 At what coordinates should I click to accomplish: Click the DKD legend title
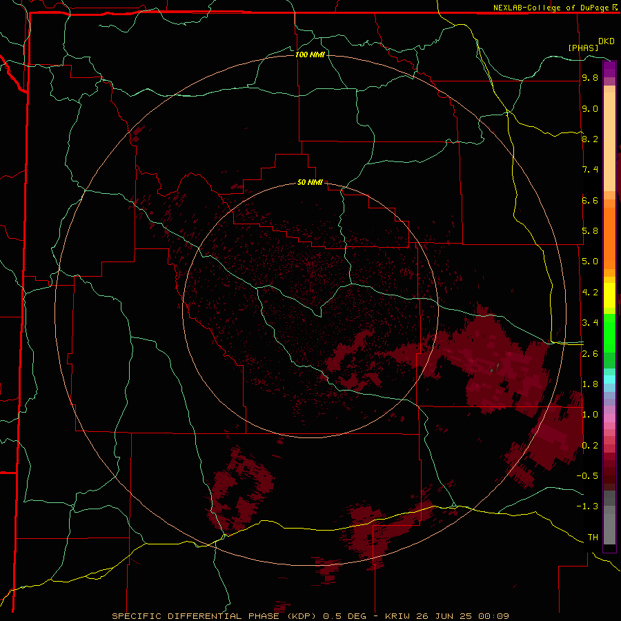tap(606, 41)
